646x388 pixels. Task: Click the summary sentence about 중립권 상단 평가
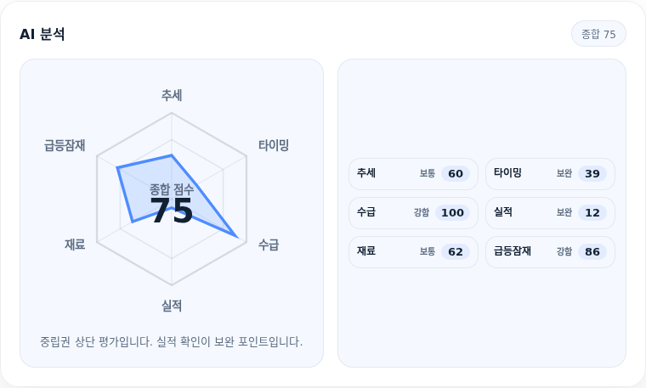(172, 341)
